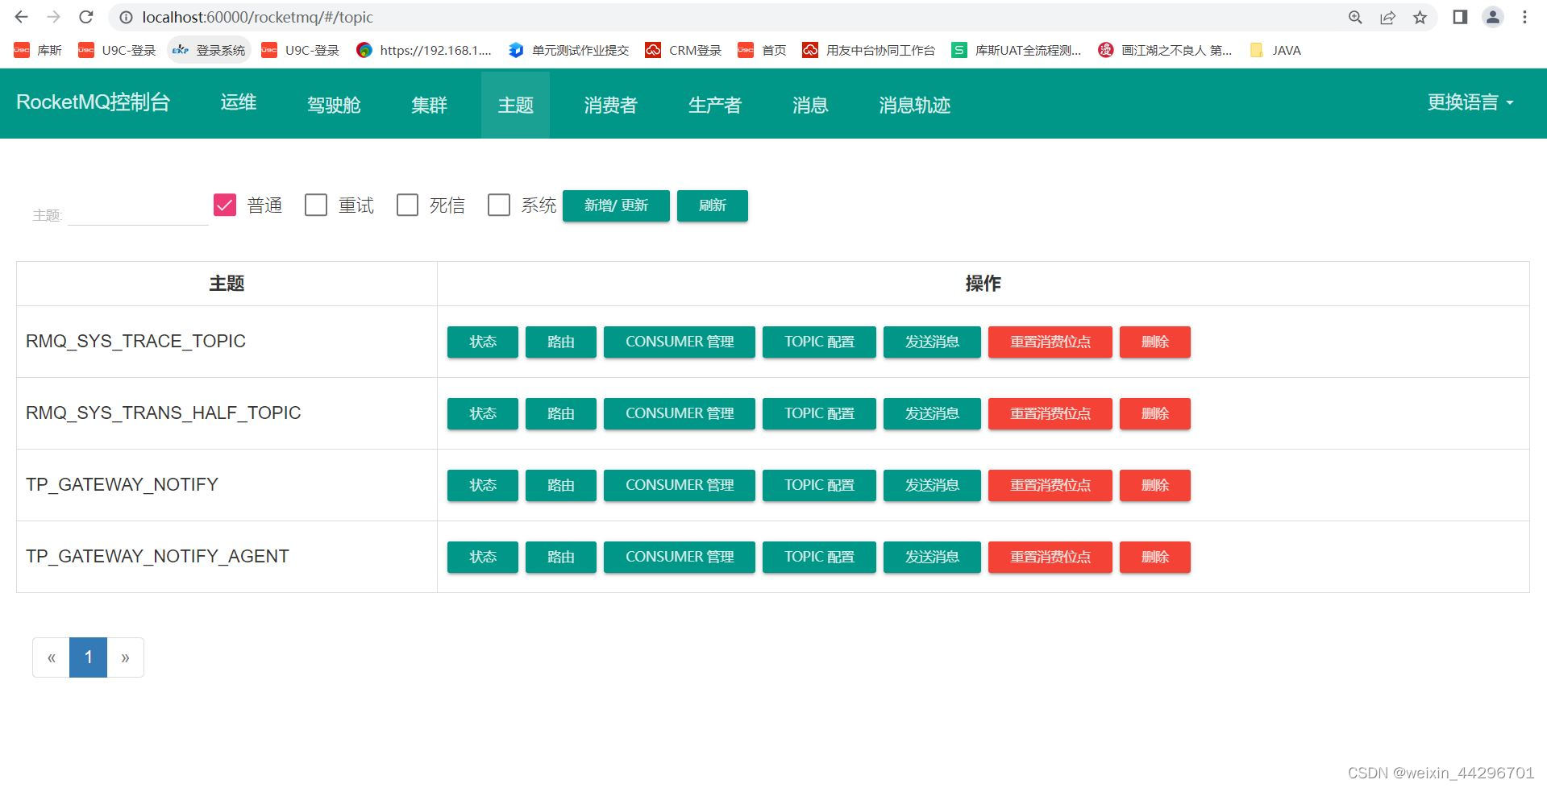Go to RocketMQ控制台 home
The width and height of the screenshot is (1547, 788).
click(x=94, y=102)
